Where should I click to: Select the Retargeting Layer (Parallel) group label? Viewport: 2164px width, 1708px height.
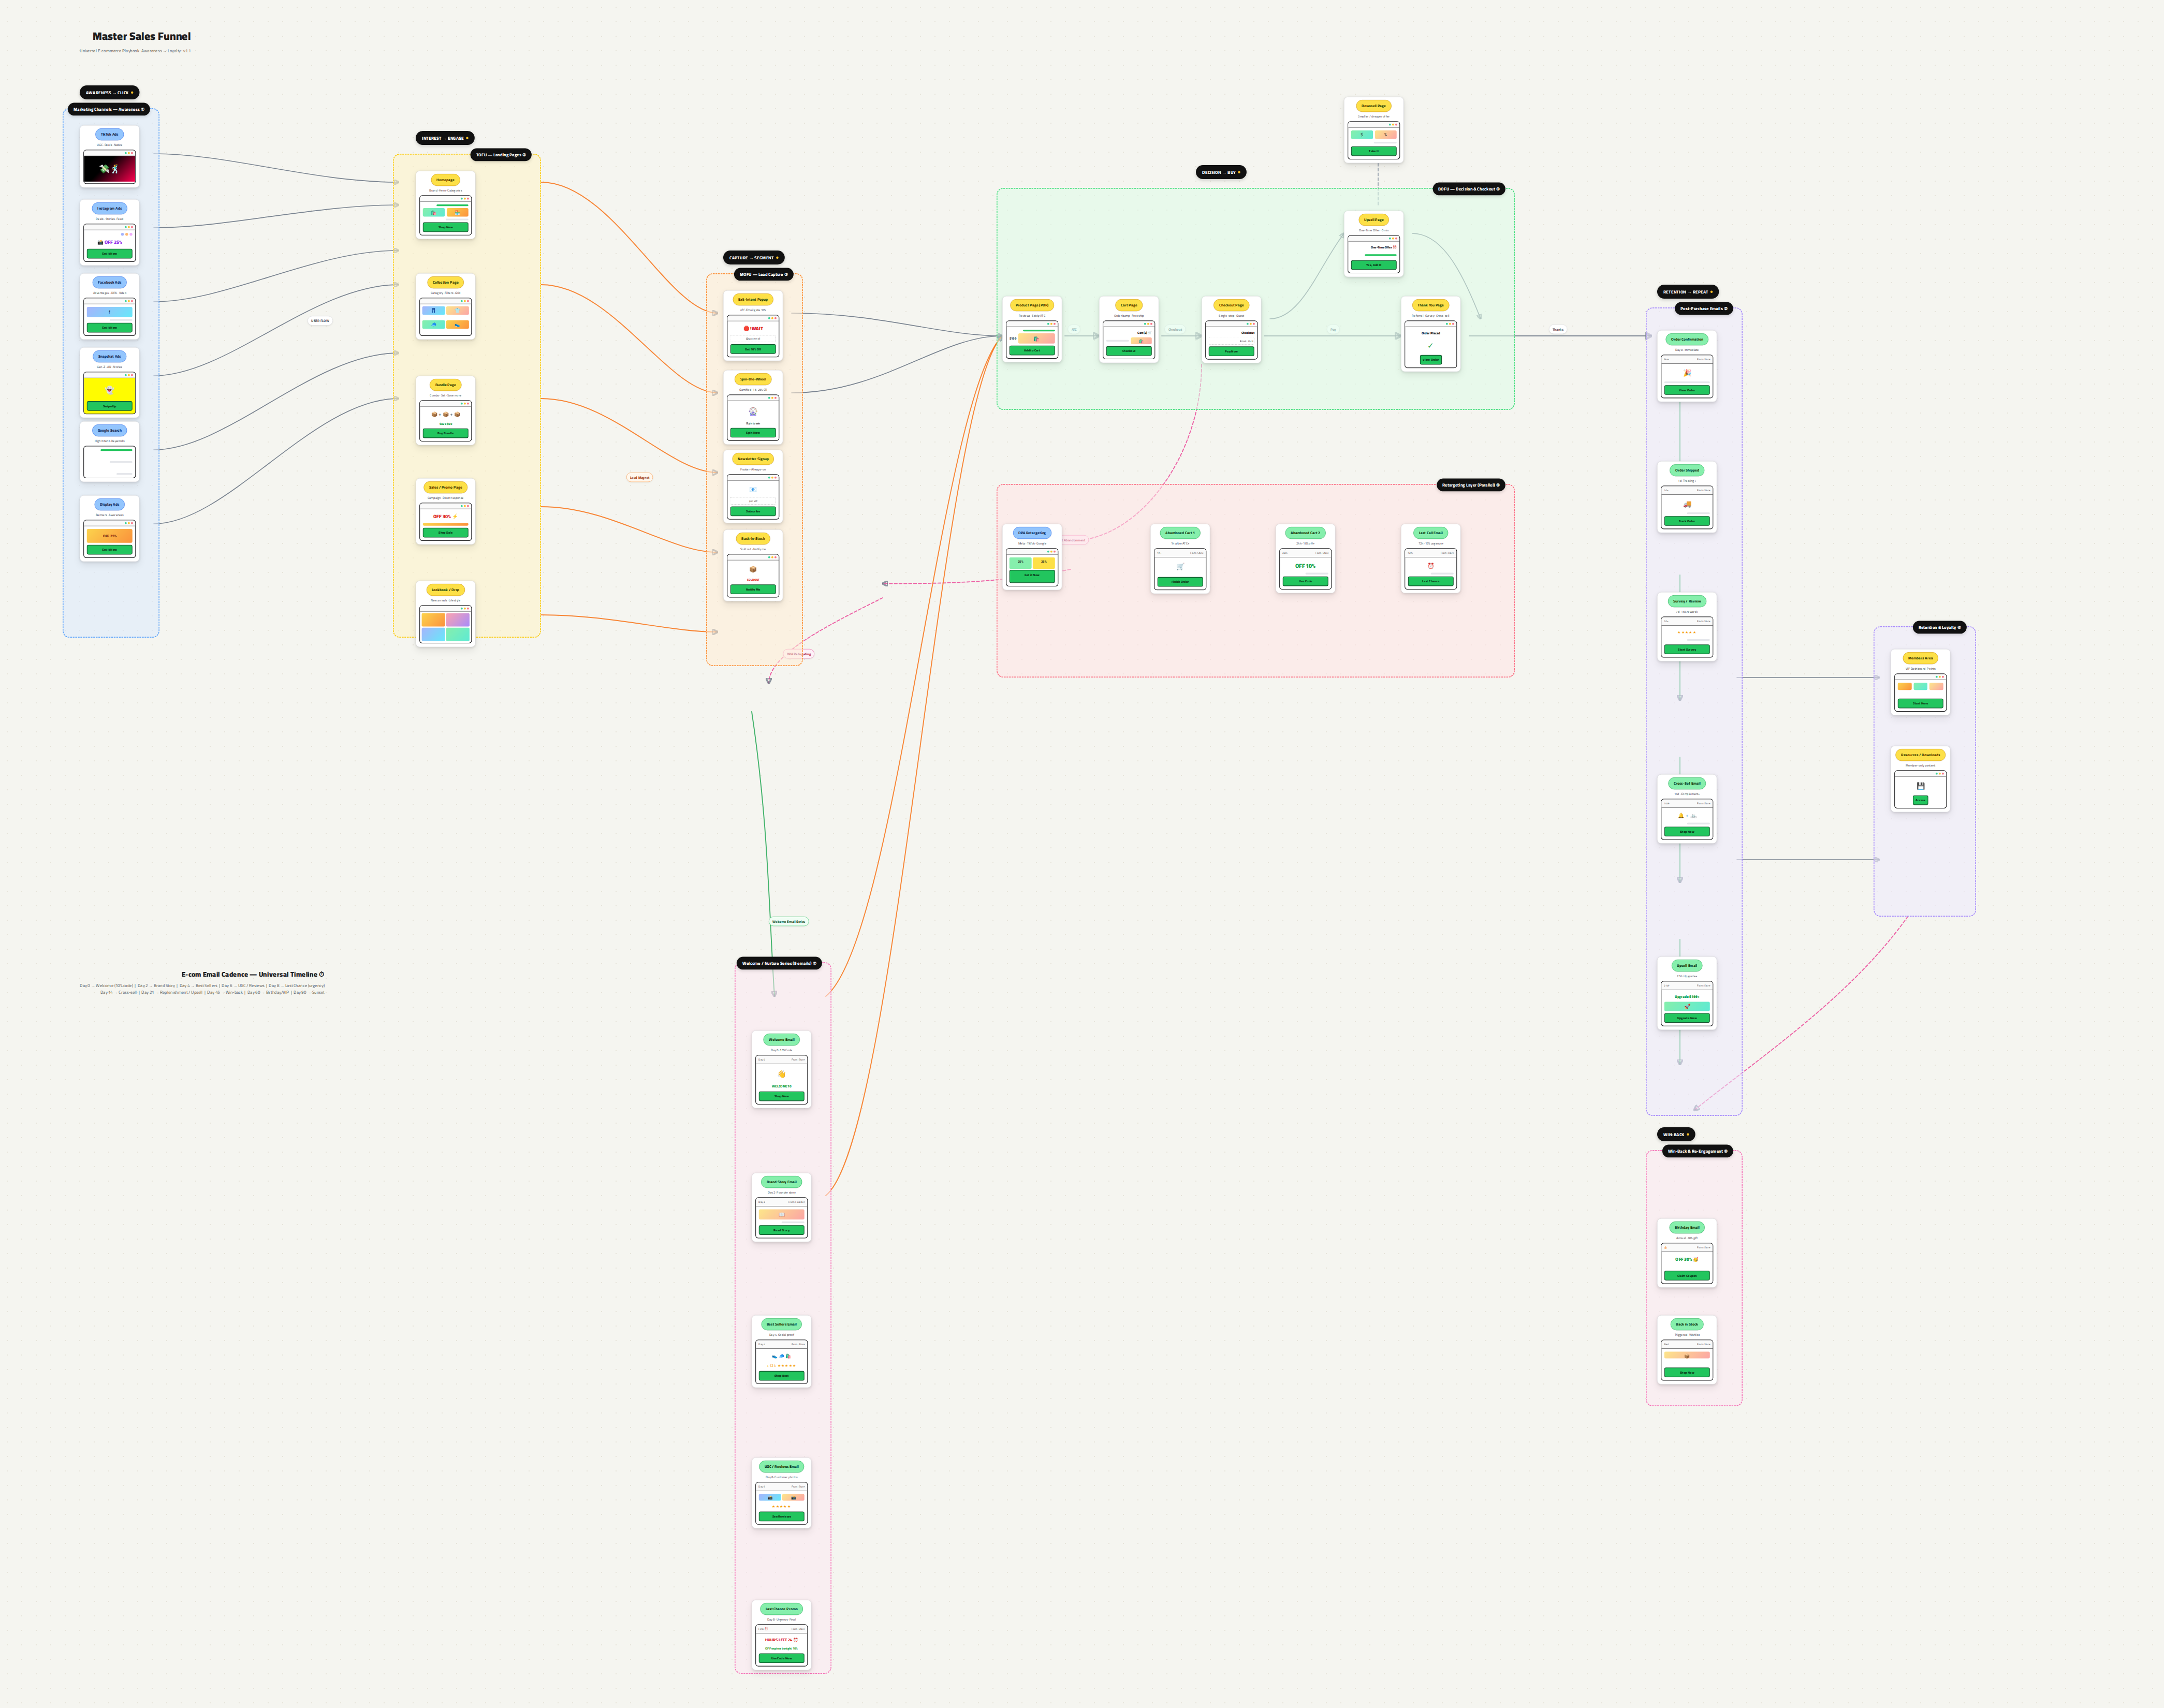pyautogui.click(x=1471, y=485)
